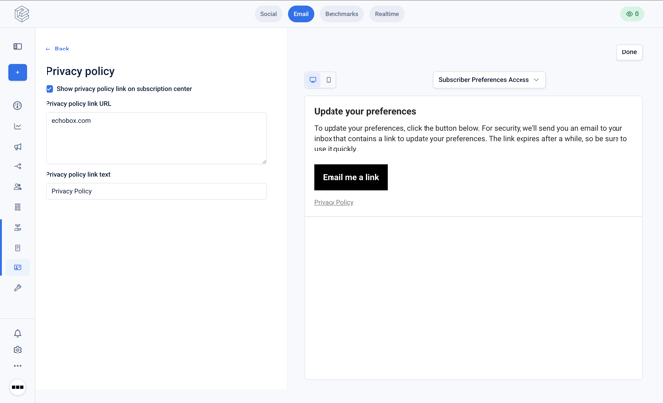Open the settings gear icon
The image size is (663, 403).
18,350
